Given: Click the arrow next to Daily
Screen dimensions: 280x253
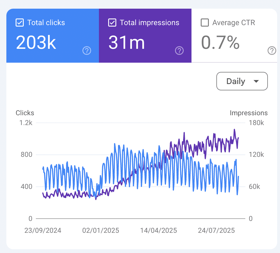Looking at the screenshot, I should pyautogui.click(x=256, y=82).
